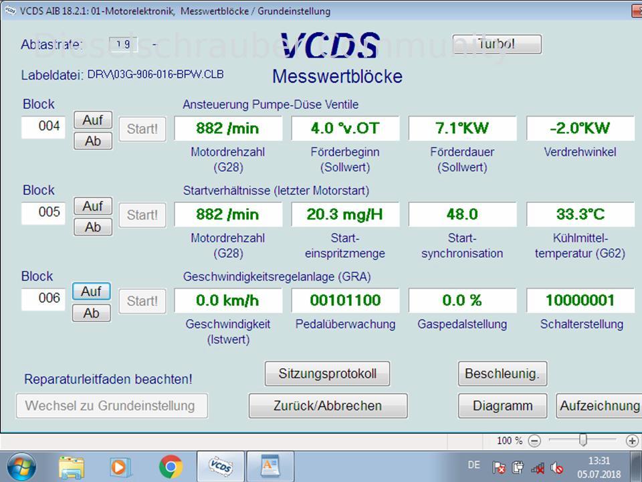This screenshot has height=482, width=642.
Task: Launch Windows Media Player from taskbar
Action: click(120, 467)
